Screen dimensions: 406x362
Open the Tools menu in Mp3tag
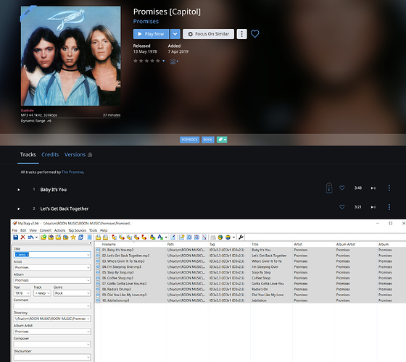point(93,230)
